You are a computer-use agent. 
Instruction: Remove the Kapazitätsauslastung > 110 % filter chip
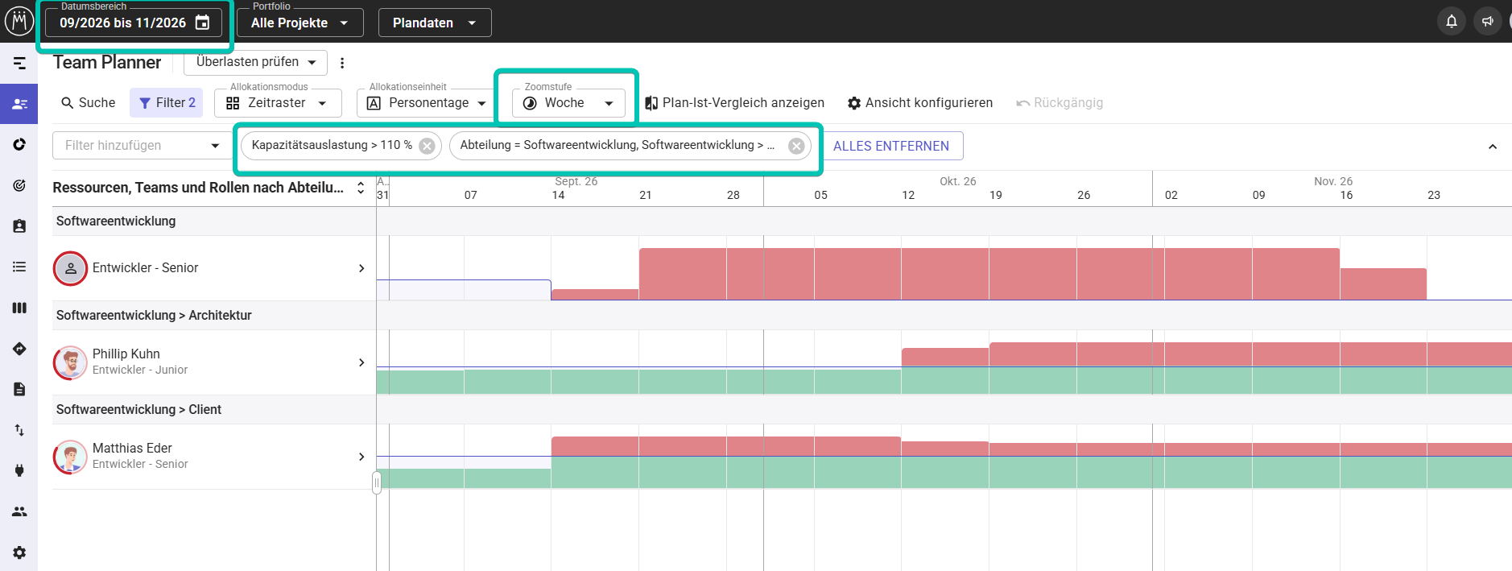coord(428,146)
